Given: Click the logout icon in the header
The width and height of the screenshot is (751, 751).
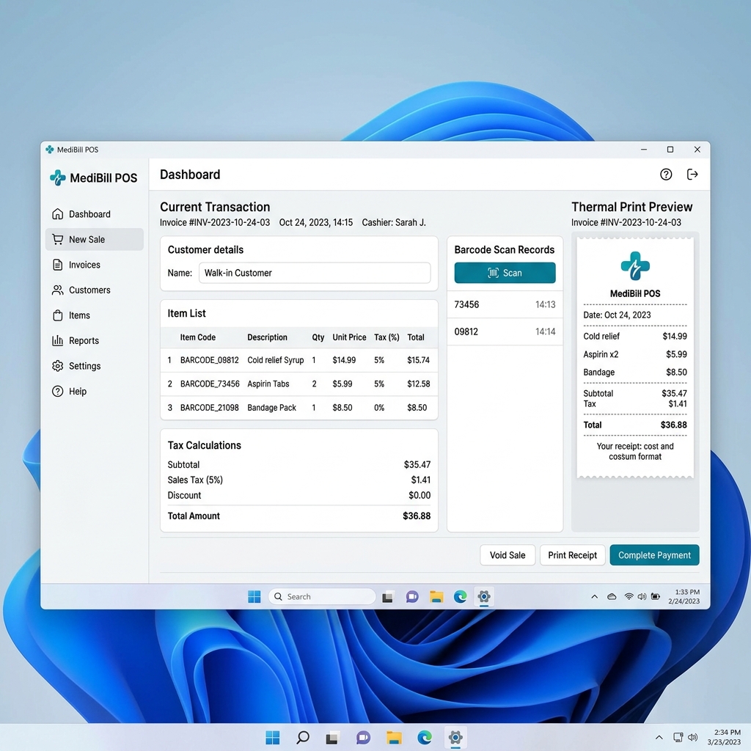Looking at the screenshot, I should click(x=692, y=175).
